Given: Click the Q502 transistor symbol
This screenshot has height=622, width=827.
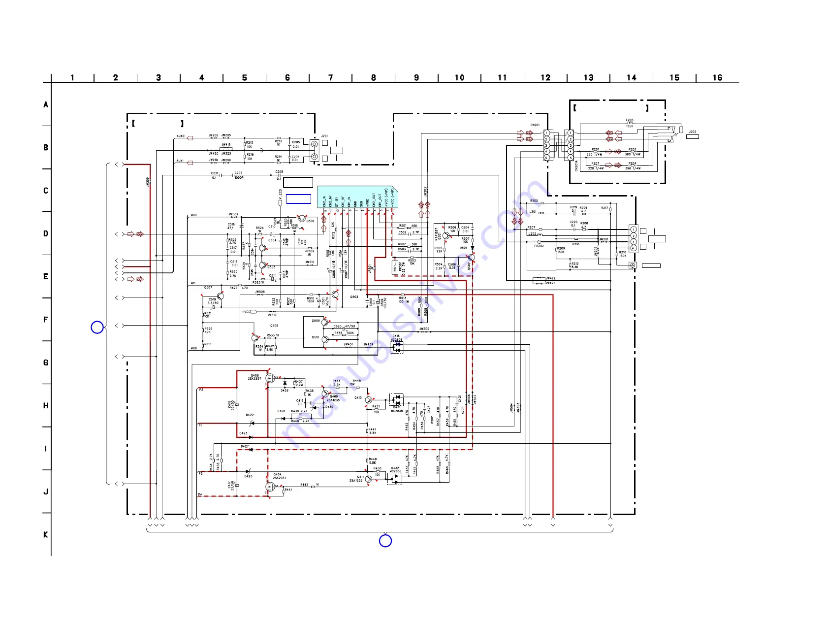Looking at the screenshot, I should pos(472,258).
